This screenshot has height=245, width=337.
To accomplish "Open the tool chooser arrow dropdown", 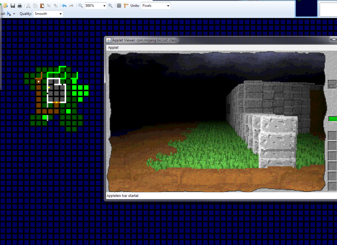I will [x=14, y=14].
